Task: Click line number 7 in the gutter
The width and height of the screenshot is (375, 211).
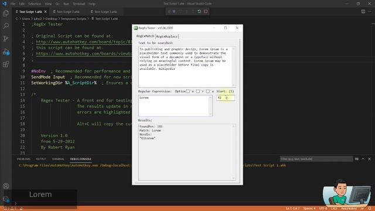Action: click(23, 59)
